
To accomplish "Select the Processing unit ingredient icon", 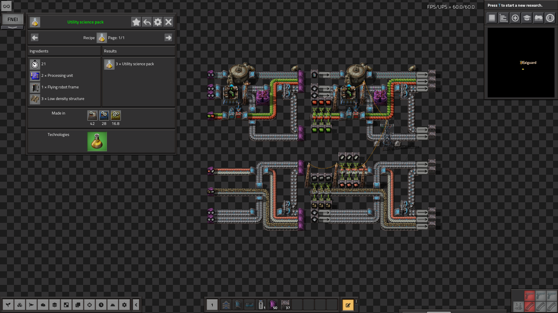I will coord(35,76).
